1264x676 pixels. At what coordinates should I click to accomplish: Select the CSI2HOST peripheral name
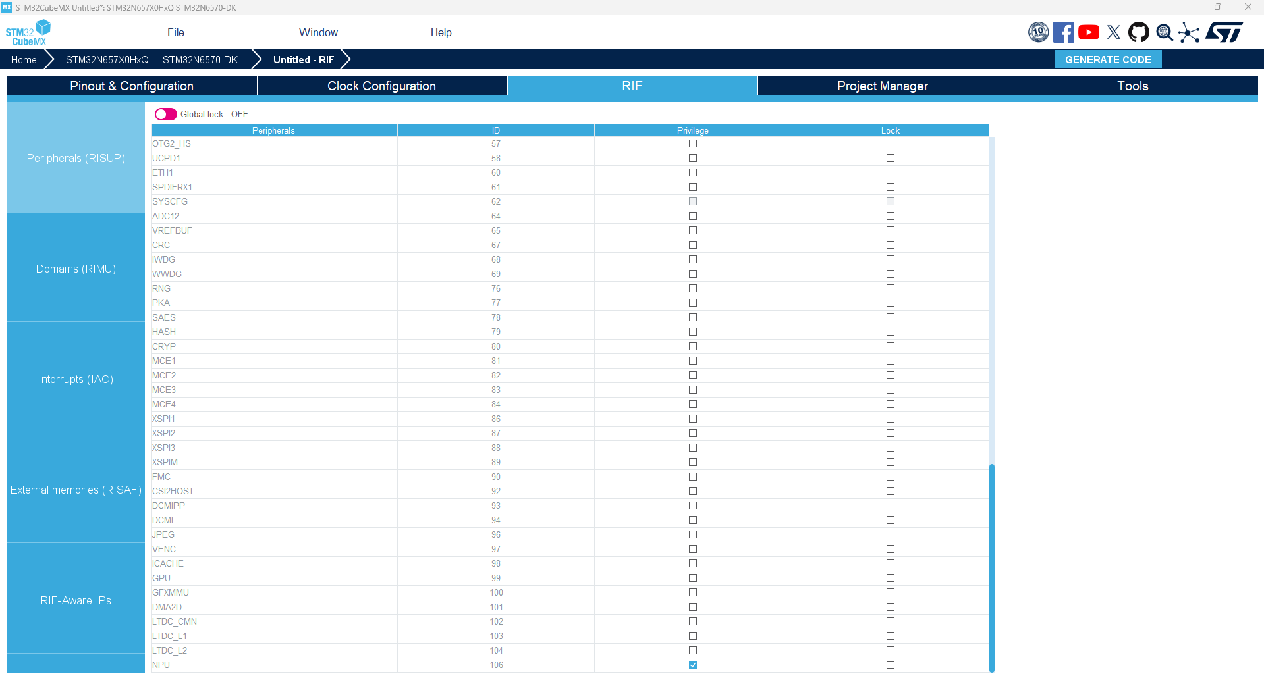point(173,491)
